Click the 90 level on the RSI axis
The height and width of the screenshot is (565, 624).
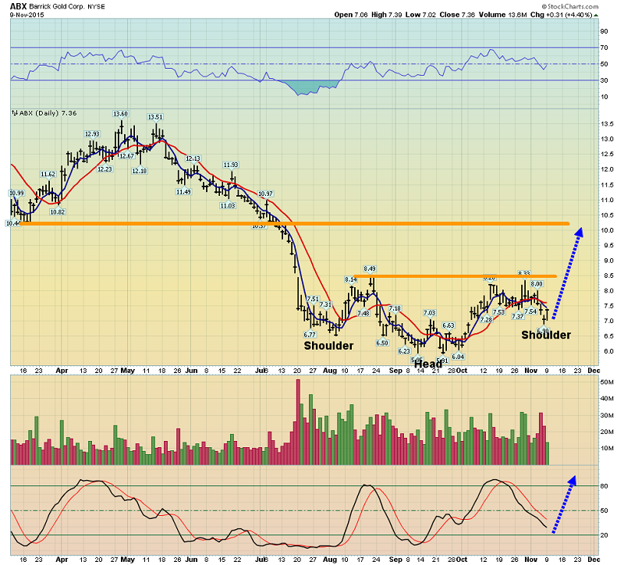pos(604,31)
